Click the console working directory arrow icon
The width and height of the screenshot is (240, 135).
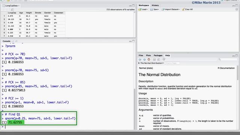click(16, 41)
